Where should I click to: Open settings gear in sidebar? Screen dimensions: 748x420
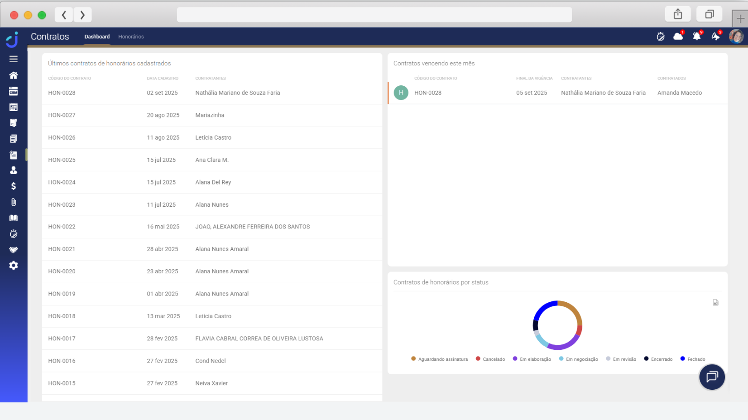pyautogui.click(x=13, y=265)
